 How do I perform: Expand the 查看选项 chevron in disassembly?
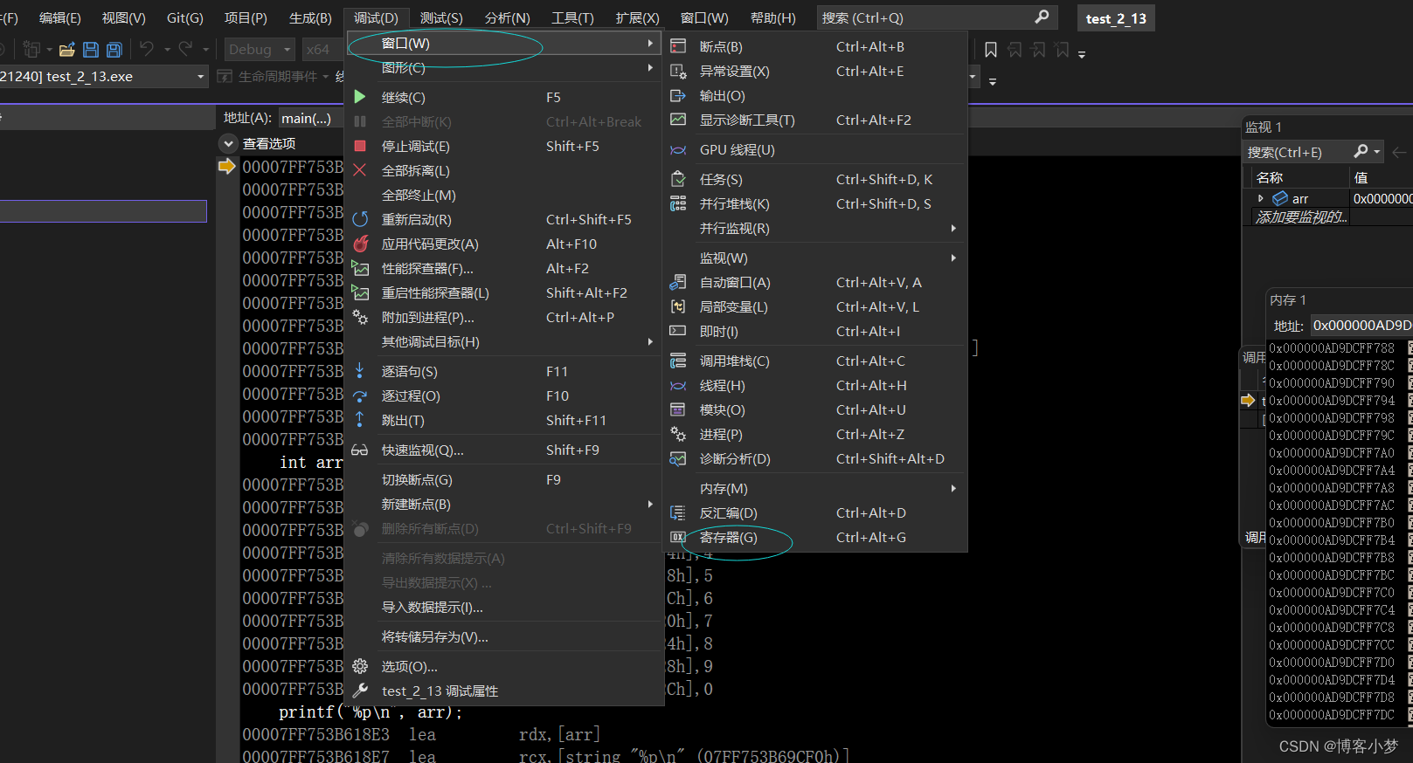click(x=229, y=143)
